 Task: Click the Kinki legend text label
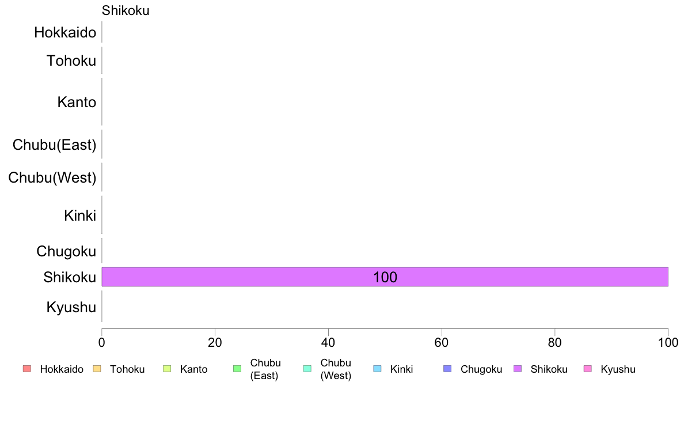coord(401,369)
